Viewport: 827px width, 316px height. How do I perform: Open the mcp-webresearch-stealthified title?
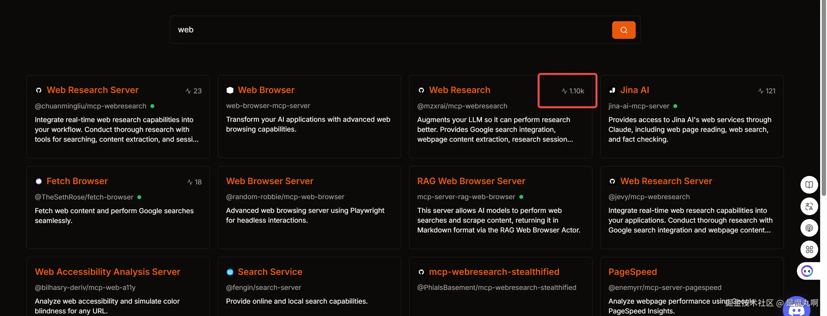[494, 272]
